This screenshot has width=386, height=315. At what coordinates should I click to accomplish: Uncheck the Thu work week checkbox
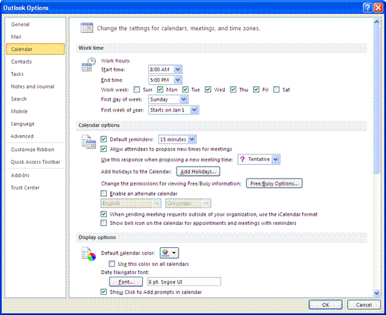click(233, 89)
